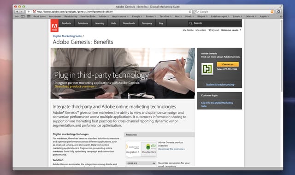Click the shopping cart icon near My cart
This screenshot has height=175, width=295.
click(209, 30)
